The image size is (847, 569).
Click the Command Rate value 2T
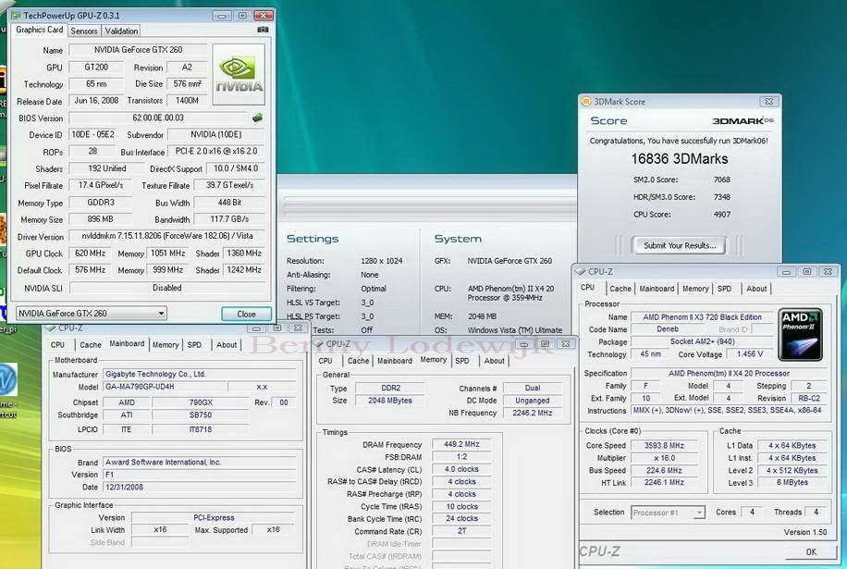[461, 531]
